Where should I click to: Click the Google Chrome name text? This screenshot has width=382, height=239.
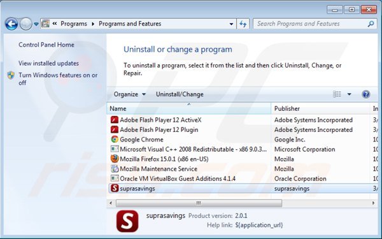(141, 140)
